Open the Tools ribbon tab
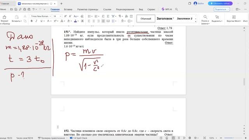The height and width of the screenshot is (140, 249). (x=151, y=9)
